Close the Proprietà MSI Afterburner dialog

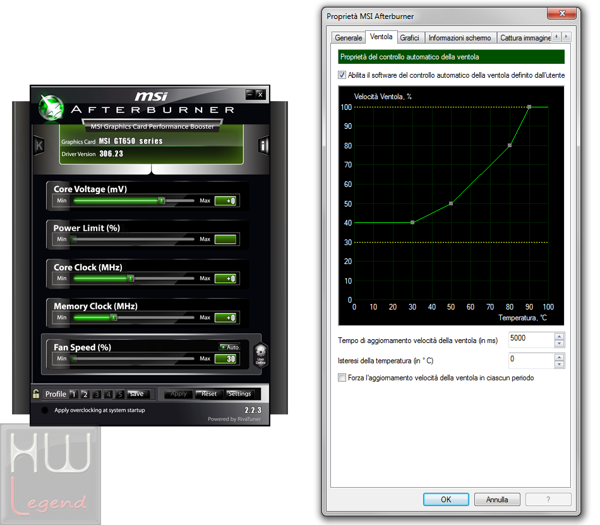point(561,13)
